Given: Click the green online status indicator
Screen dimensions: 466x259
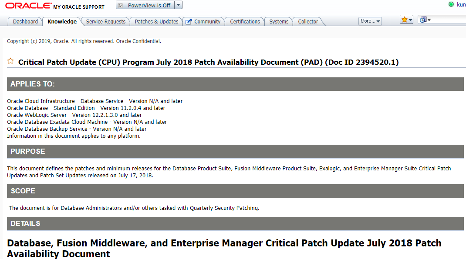Looking at the screenshot, I should (451, 4).
